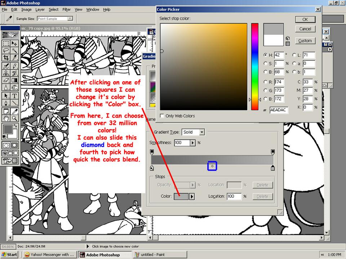This screenshot has height=259, width=346.
Task: Click the hex color field AEADAC
Action: point(279,110)
